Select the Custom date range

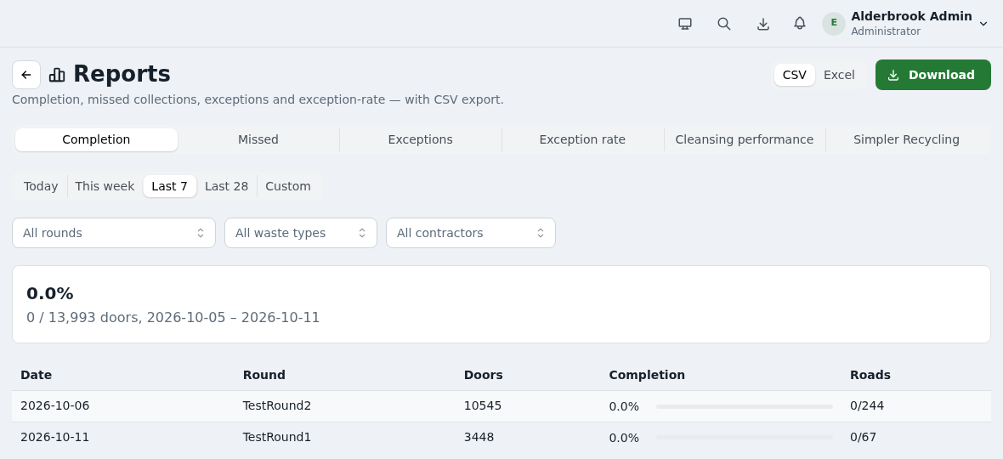[288, 186]
